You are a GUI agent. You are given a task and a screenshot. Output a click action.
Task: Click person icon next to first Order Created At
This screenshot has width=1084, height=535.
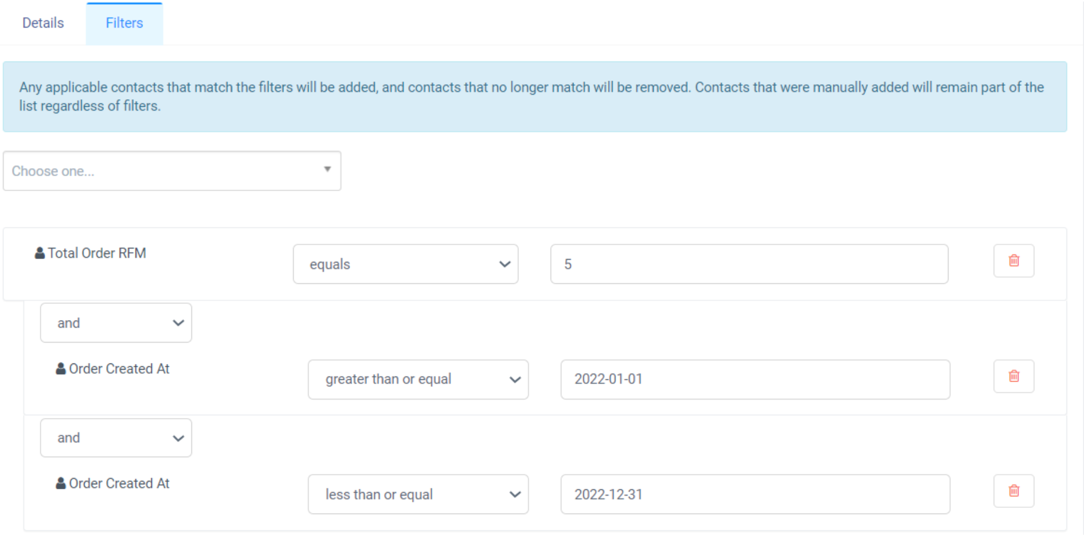[x=61, y=369]
